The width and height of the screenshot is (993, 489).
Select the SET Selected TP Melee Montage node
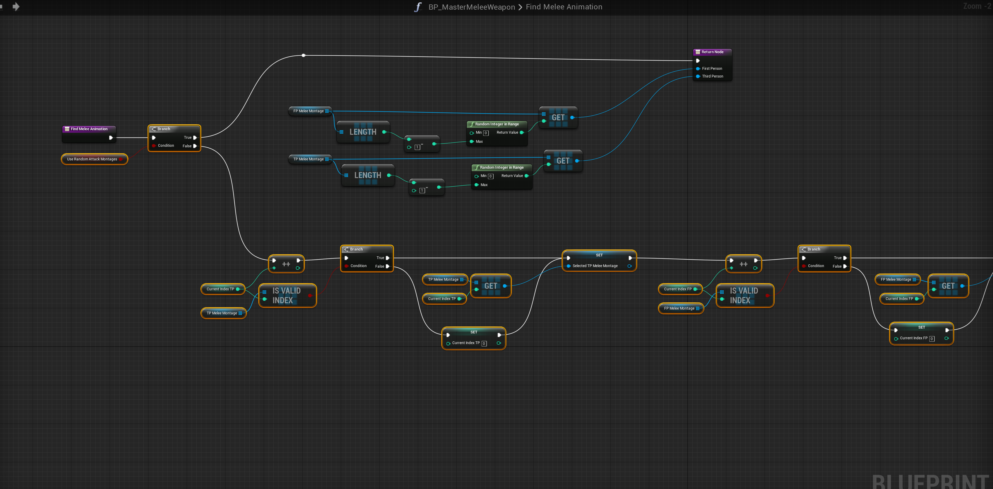coord(599,255)
